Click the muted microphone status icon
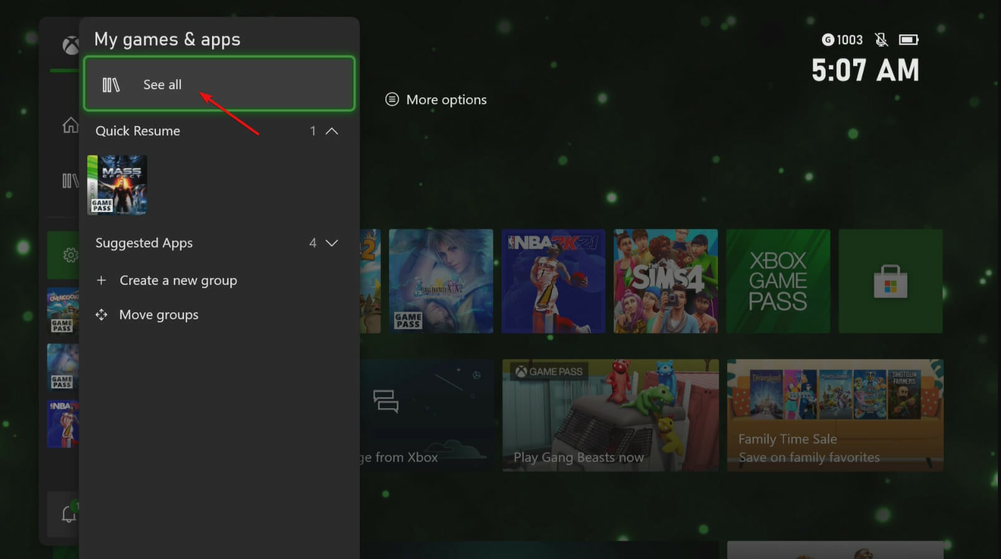The width and height of the screenshot is (1001, 559). point(881,40)
